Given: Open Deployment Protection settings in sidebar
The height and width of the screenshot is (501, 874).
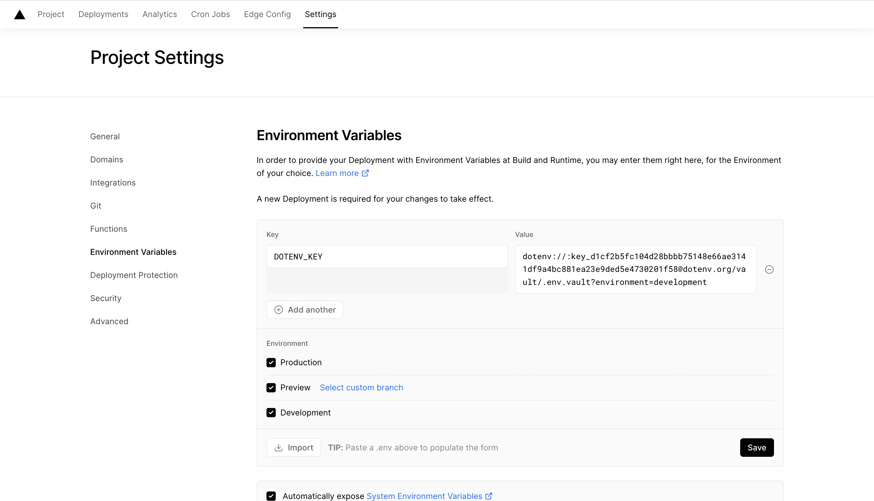Looking at the screenshot, I should click(134, 275).
